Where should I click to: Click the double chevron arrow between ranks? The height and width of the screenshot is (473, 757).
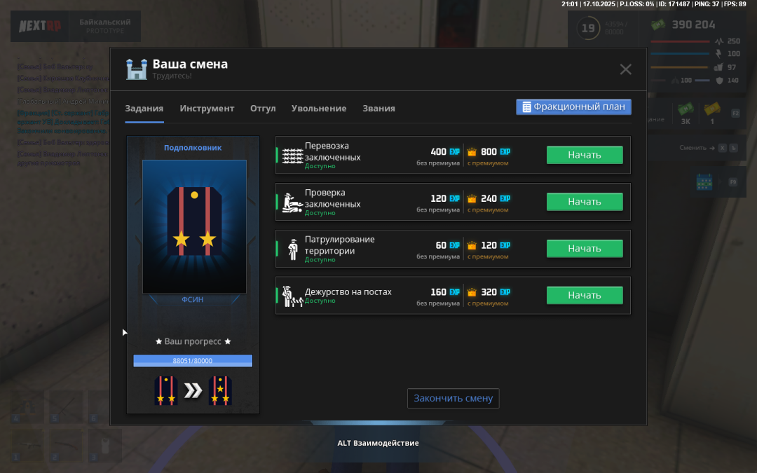[x=193, y=391]
